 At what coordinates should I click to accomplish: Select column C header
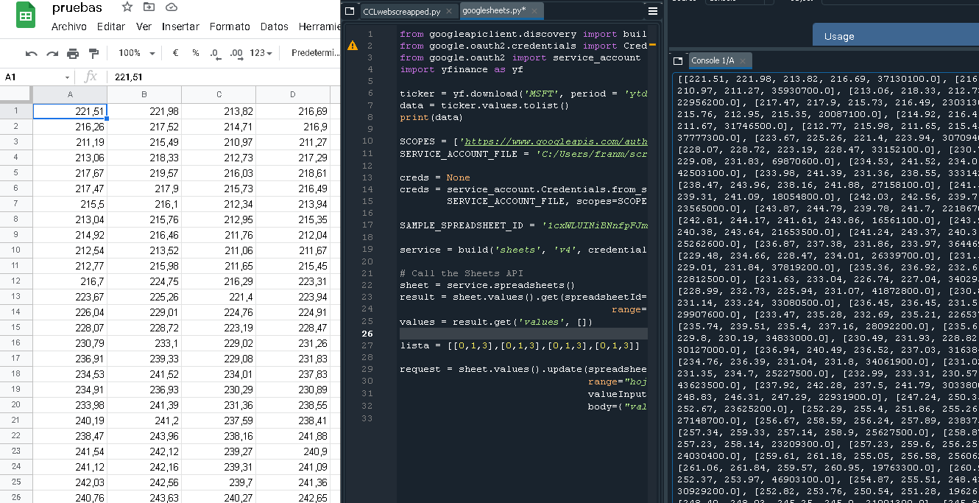tap(219, 94)
